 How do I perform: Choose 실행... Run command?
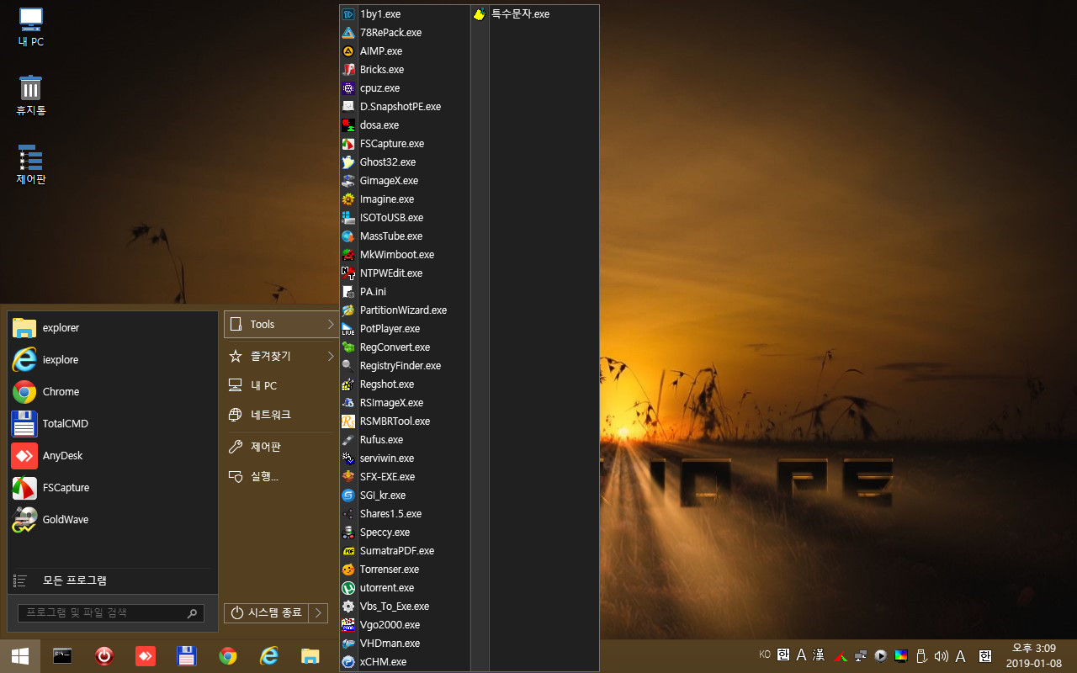click(281, 476)
